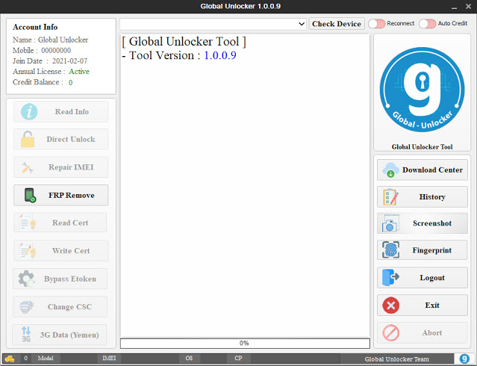Click the cloud download icon for Download Center
This screenshot has width=477, height=366.
390,170
